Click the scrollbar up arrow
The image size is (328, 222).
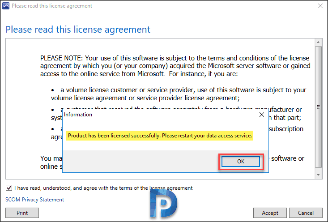point(318,42)
